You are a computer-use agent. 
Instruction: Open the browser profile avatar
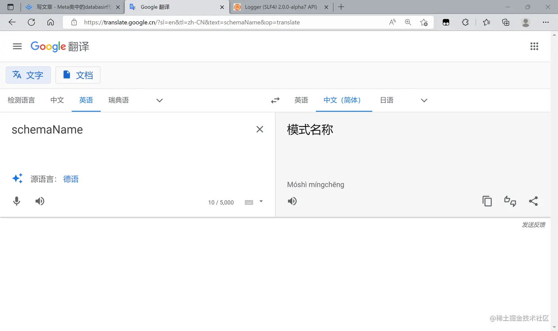pos(526,22)
